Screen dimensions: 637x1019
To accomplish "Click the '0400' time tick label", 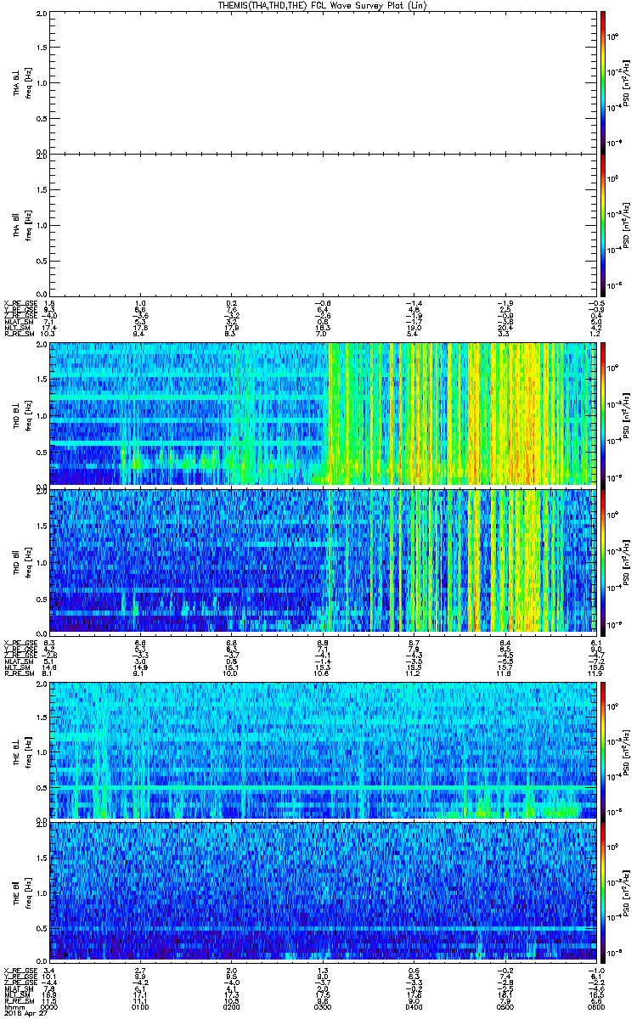I will point(413,1006).
